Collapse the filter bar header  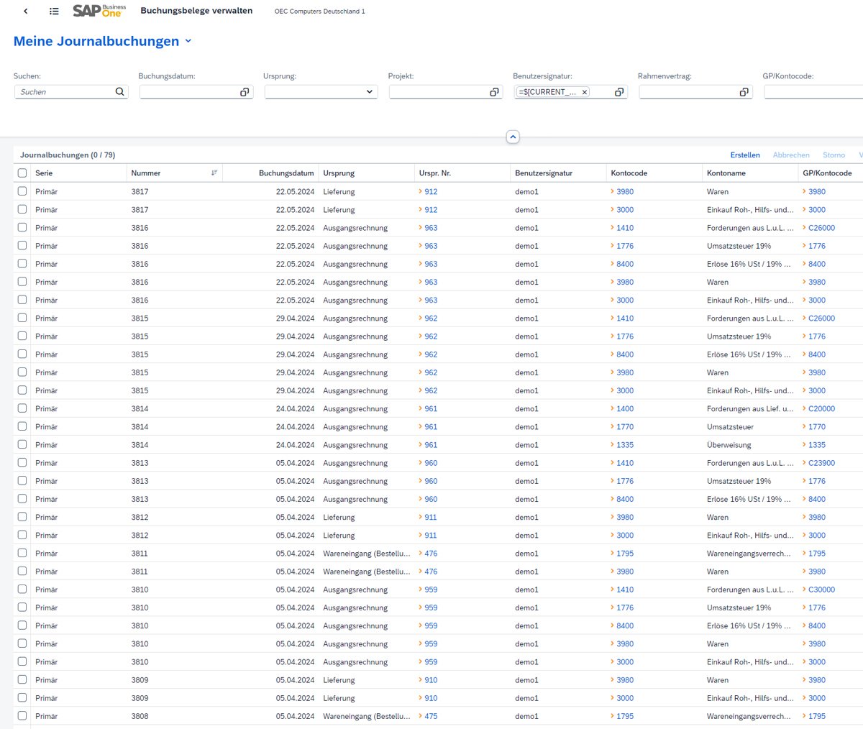[513, 137]
